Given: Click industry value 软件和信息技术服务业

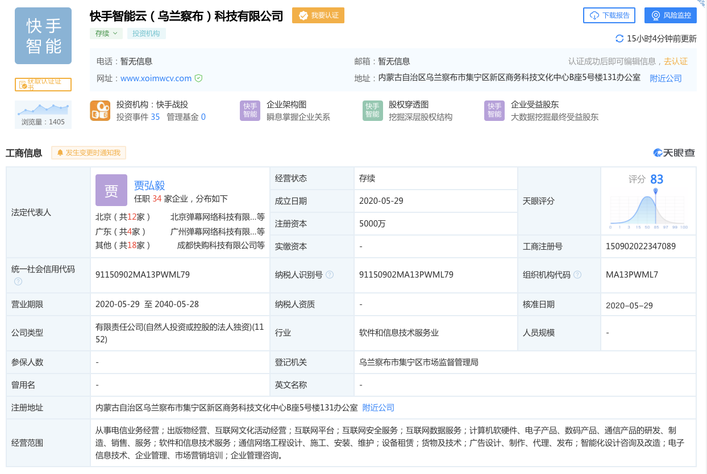Looking at the screenshot, I should coord(399,333).
